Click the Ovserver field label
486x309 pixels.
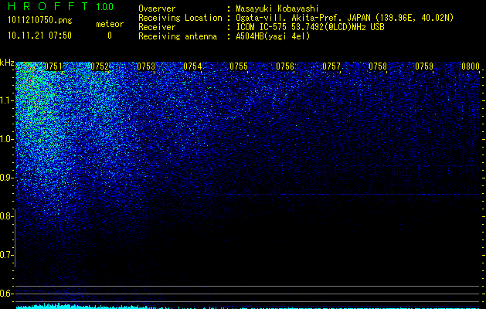tap(157, 8)
